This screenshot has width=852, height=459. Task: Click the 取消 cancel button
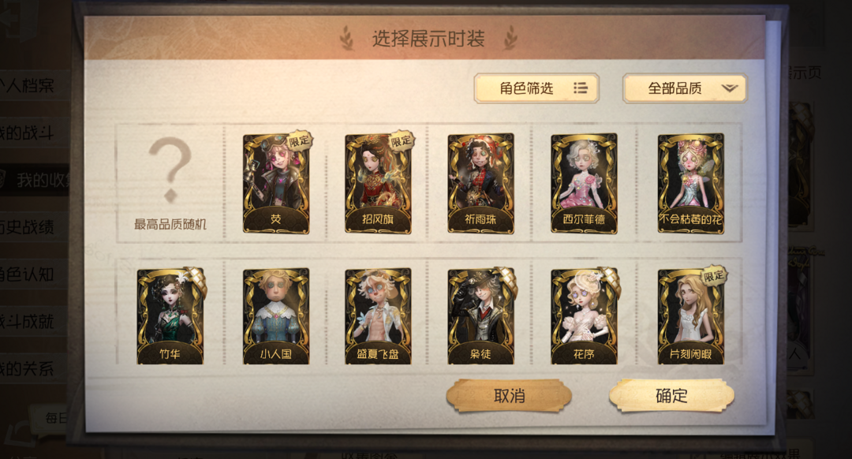pyautogui.click(x=509, y=395)
